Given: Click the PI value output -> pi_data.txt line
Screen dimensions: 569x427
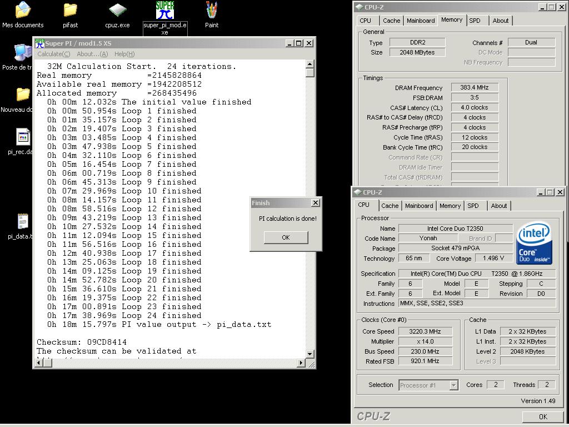Looking at the screenshot, I should coord(159,325).
